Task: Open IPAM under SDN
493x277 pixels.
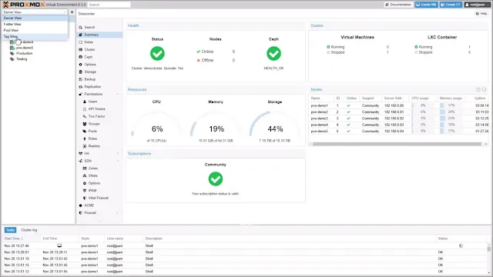Action: pos(99,191)
